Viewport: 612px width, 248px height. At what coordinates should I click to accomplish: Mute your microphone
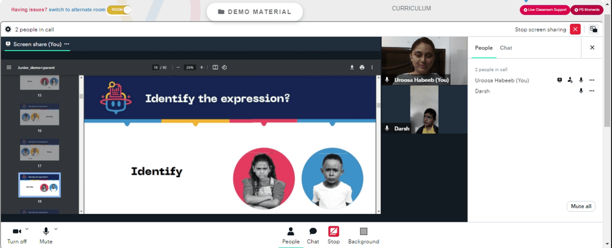tap(46, 236)
